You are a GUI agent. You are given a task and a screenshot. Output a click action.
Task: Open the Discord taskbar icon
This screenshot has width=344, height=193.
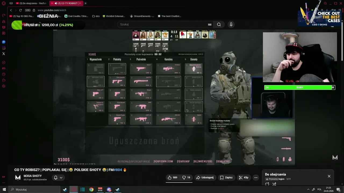109,190
